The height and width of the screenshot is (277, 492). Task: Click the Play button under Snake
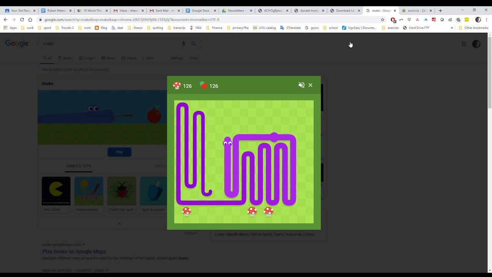point(120,152)
